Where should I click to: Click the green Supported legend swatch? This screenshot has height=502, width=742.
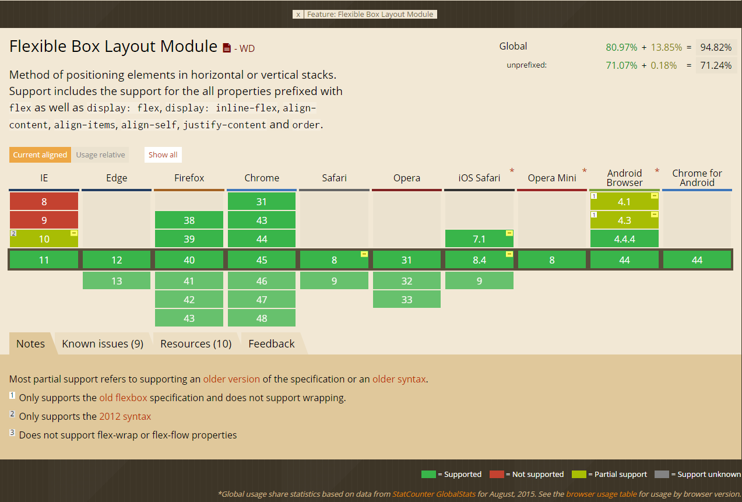point(428,474)
